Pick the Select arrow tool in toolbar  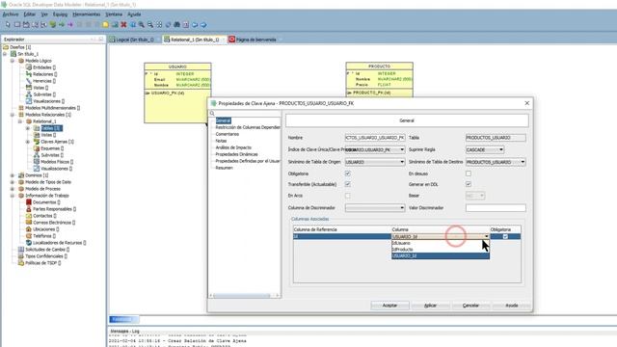8,24
